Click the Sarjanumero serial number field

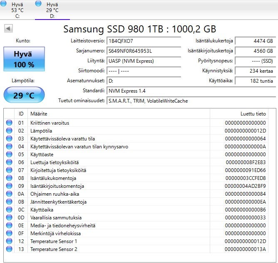tap(144, 51)
